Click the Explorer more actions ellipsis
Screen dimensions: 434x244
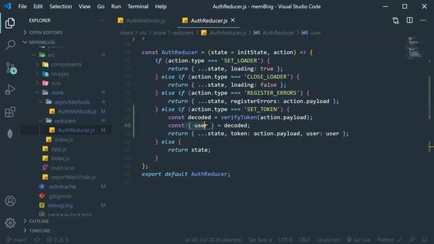click(x=101, y=20)
